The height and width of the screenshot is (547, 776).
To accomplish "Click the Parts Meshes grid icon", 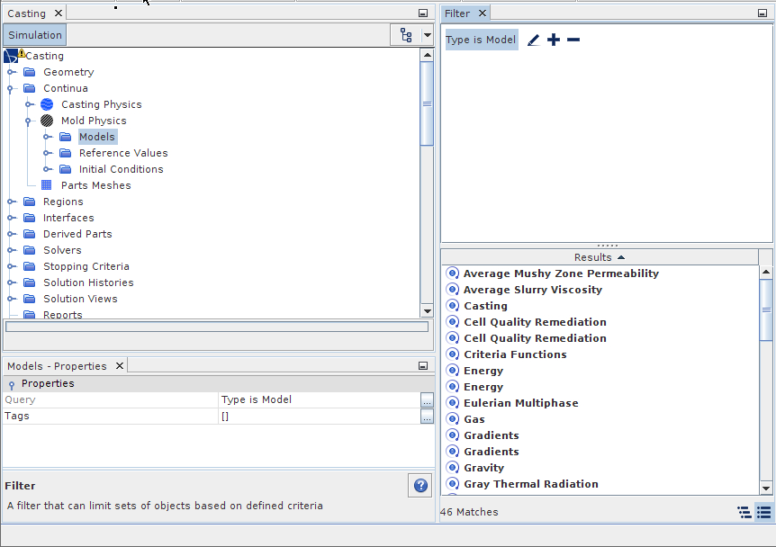I will pos(47,185).
